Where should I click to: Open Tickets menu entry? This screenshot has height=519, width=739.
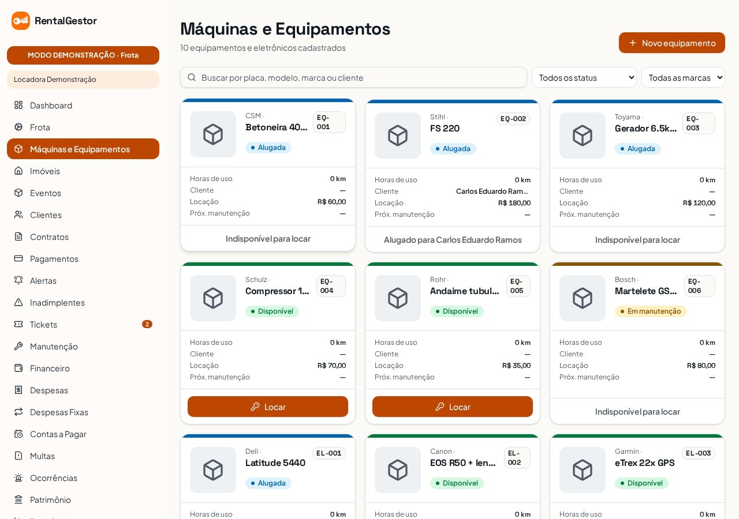click(x=83, y=324)
